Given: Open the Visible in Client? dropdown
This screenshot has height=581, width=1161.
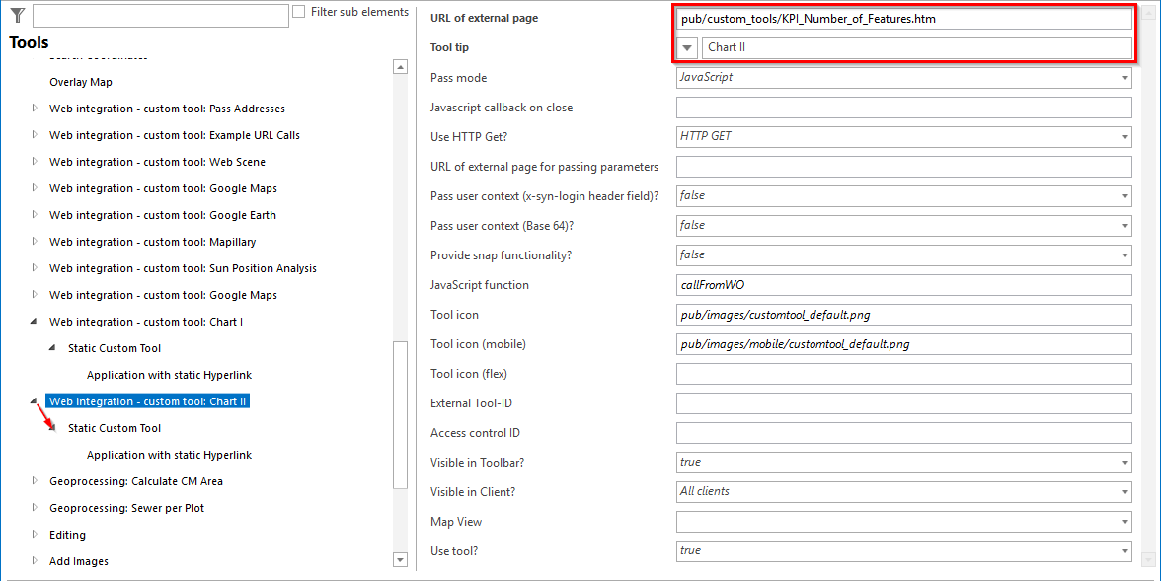Looking at the screenshot, I should 1123,491.
